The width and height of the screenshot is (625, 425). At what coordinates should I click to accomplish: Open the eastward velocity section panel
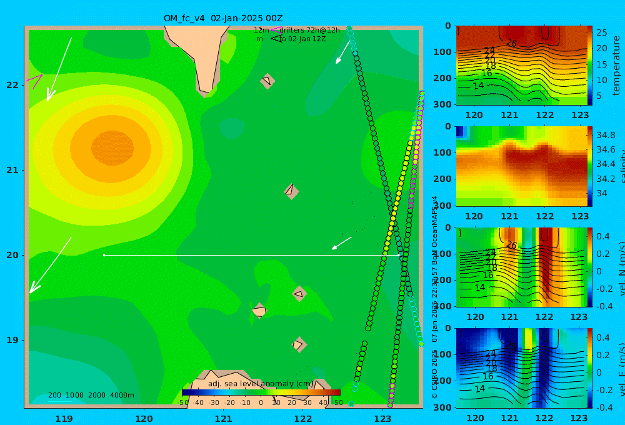click(x=522, y=368)
